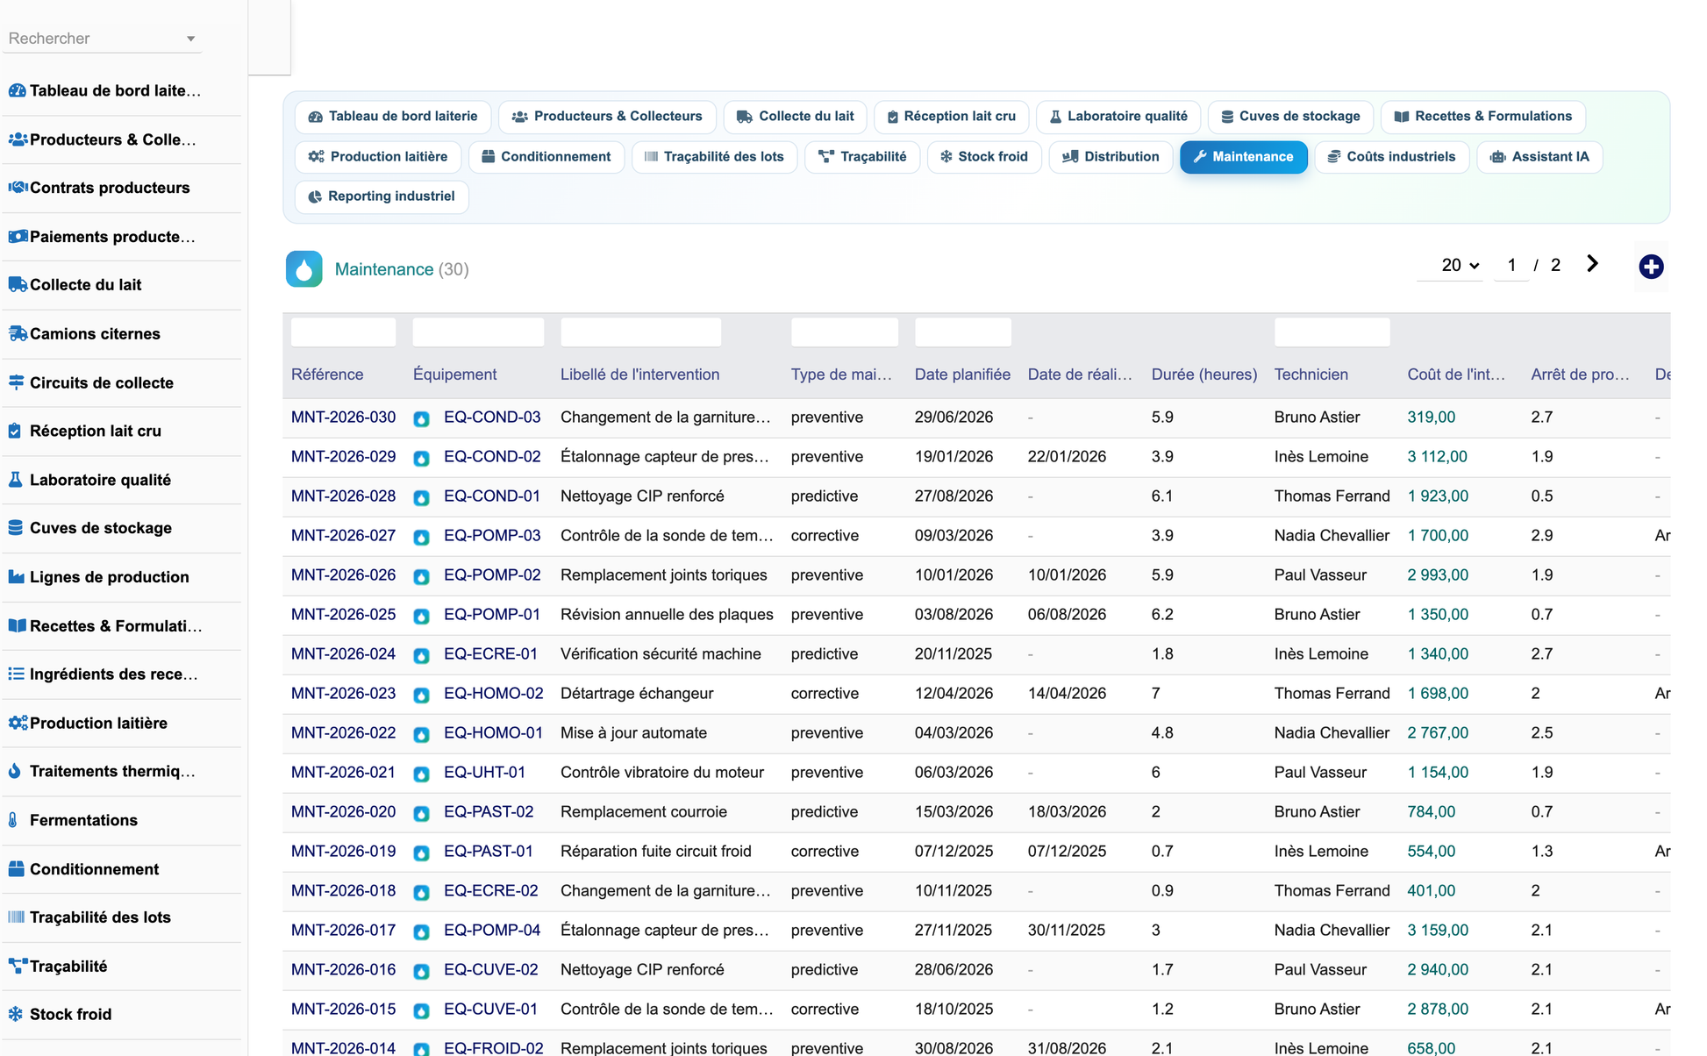Open record MNT-2026-030 link
Image resolution: width=1707 pixels, height=1056 pixels.
tap(343, 417)
